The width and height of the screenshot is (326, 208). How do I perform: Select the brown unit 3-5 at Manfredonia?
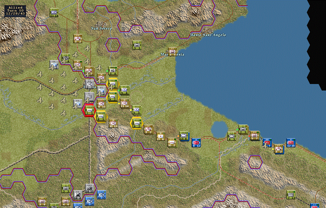[173, 51]
